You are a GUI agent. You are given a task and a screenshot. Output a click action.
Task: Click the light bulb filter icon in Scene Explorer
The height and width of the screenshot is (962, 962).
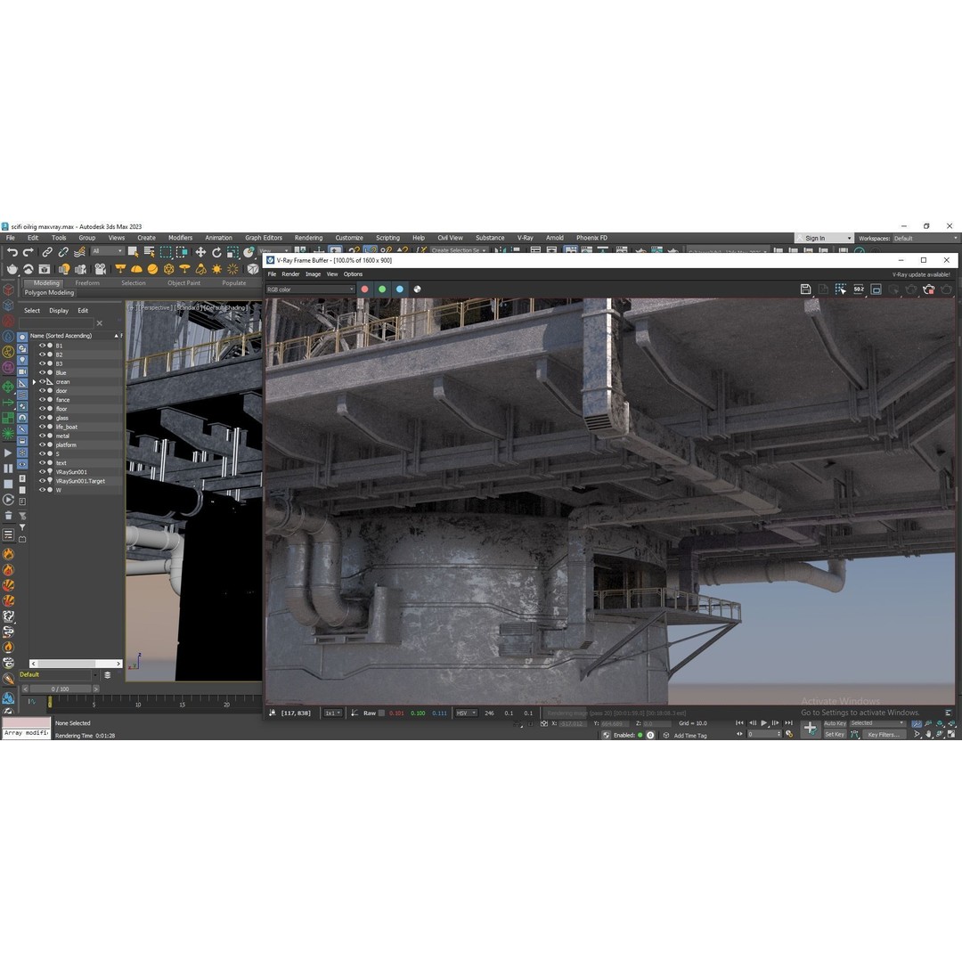pos(22,359)
